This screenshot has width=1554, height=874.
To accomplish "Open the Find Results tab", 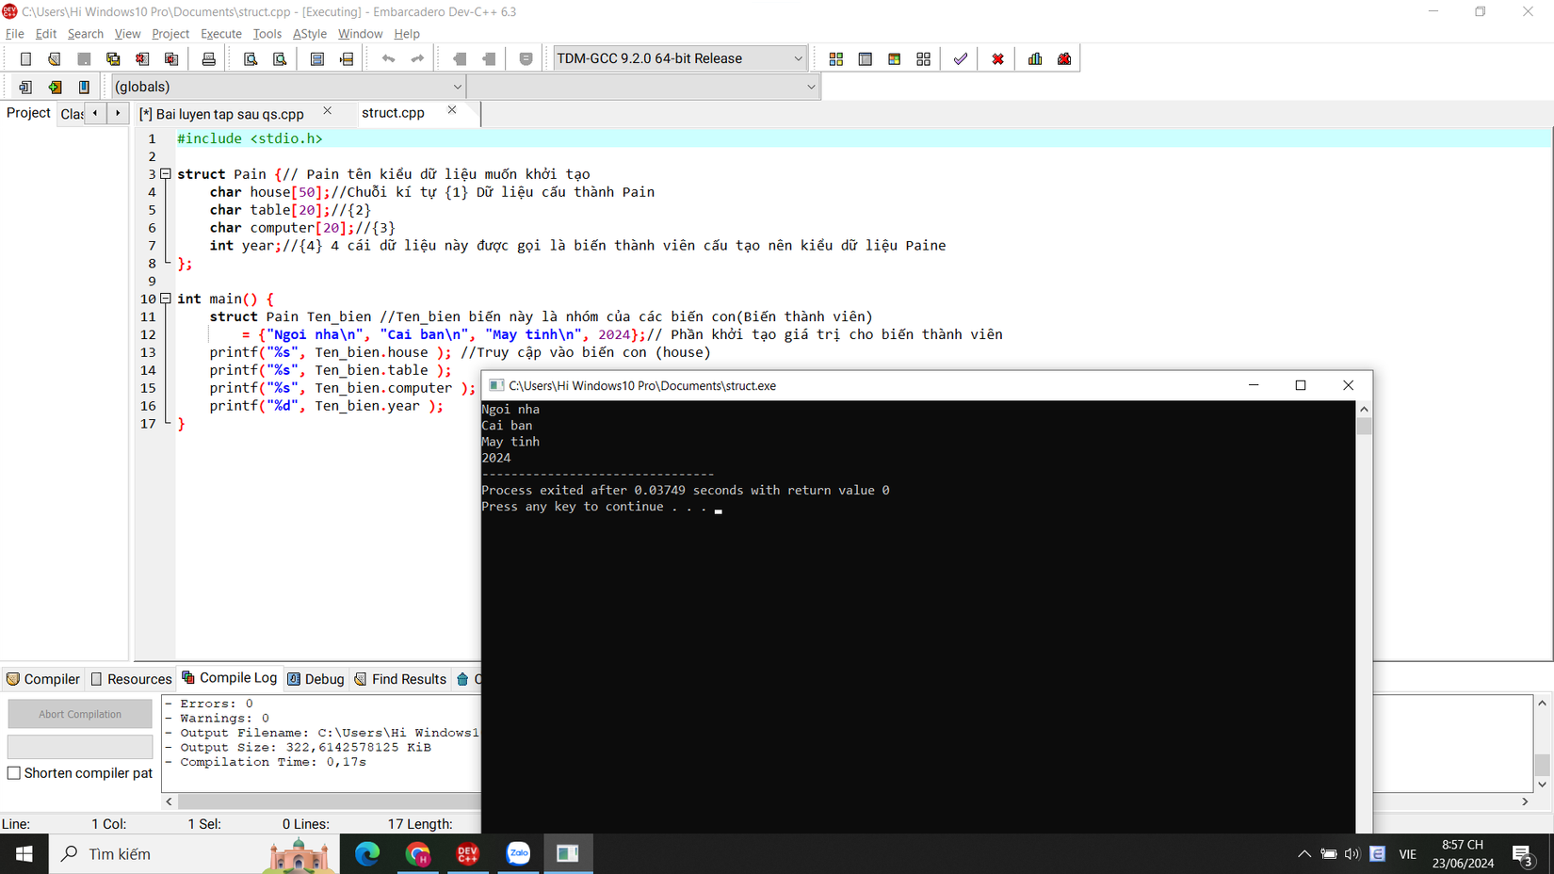I will tap(400, 679).
